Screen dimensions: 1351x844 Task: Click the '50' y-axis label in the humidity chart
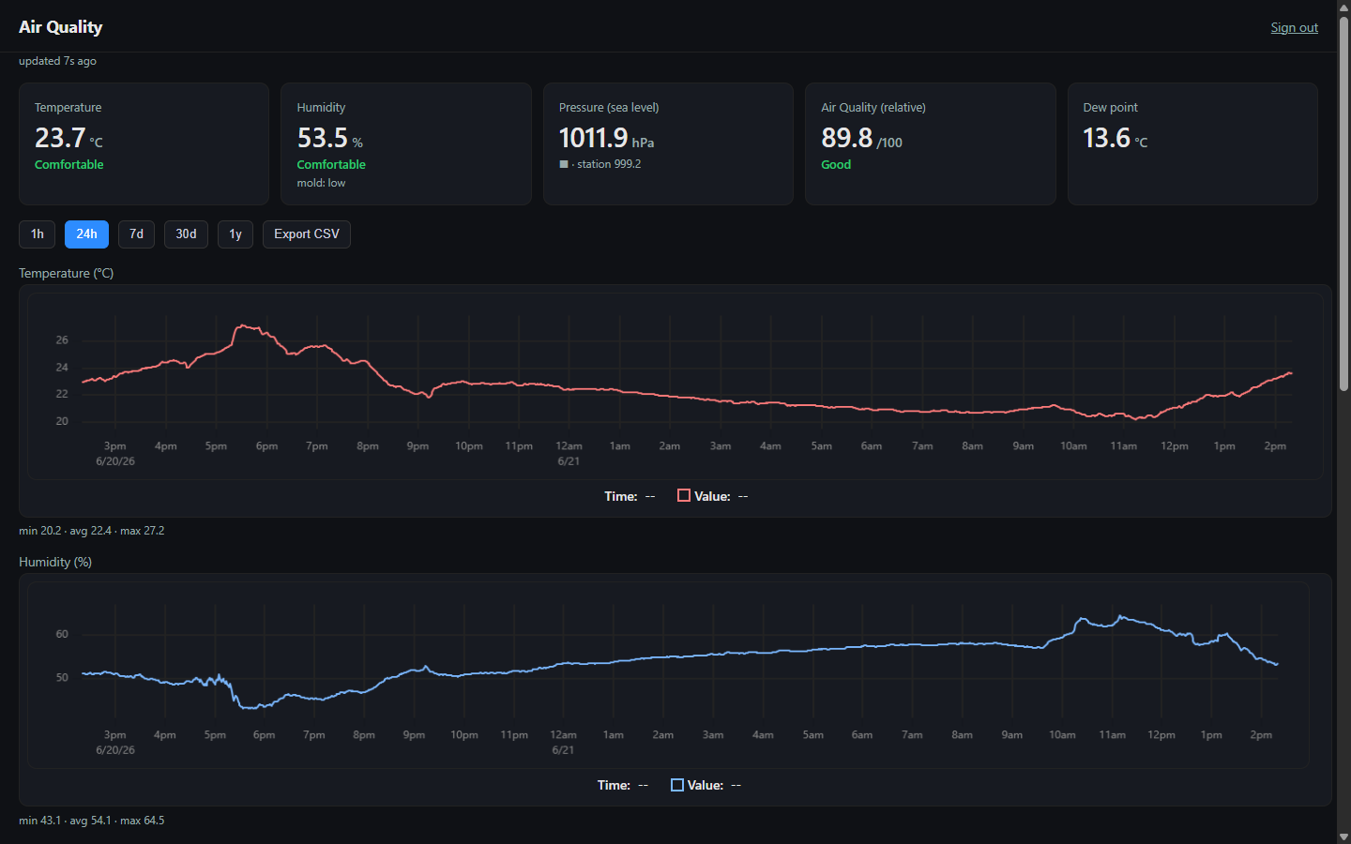(x=62, y=677)
